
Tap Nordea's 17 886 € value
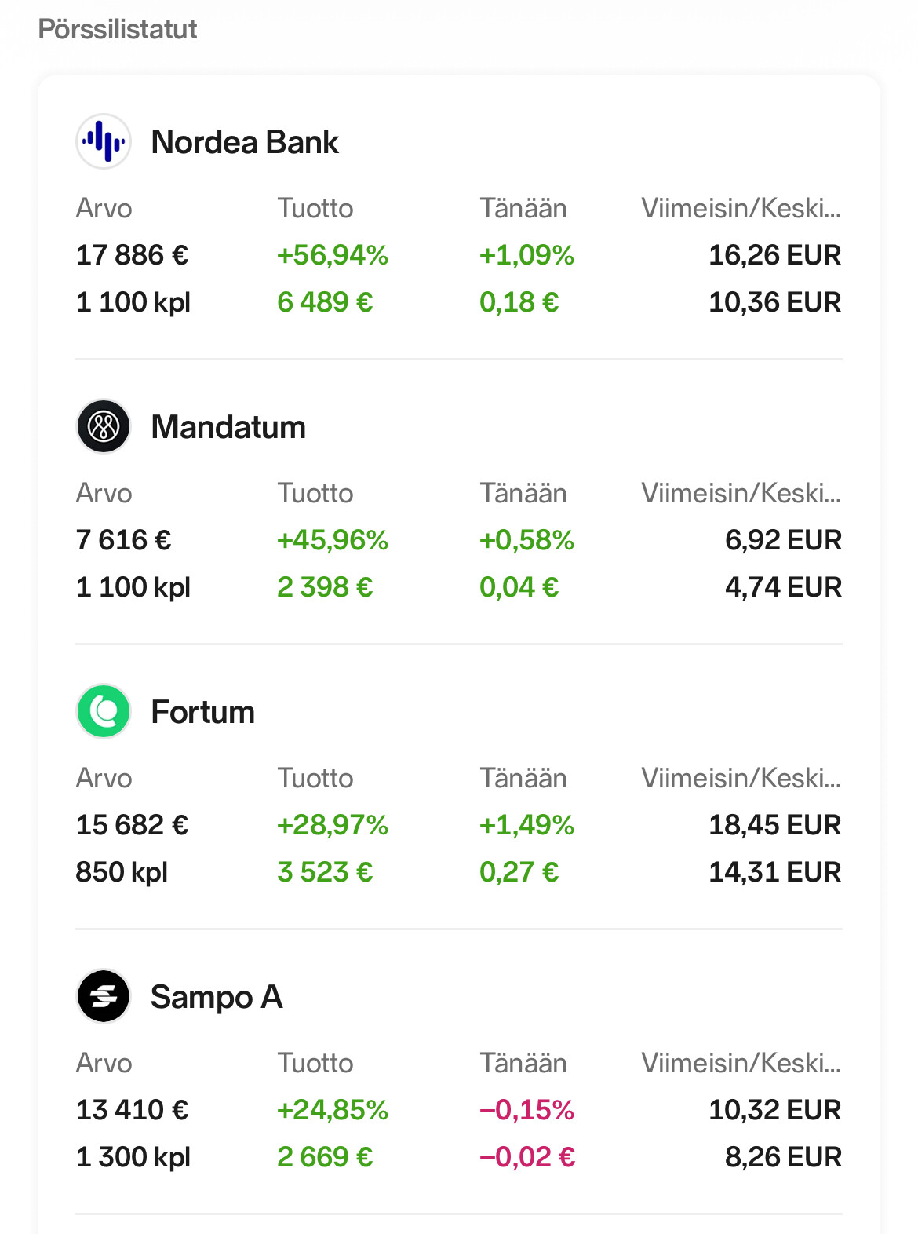click(132, 255)
